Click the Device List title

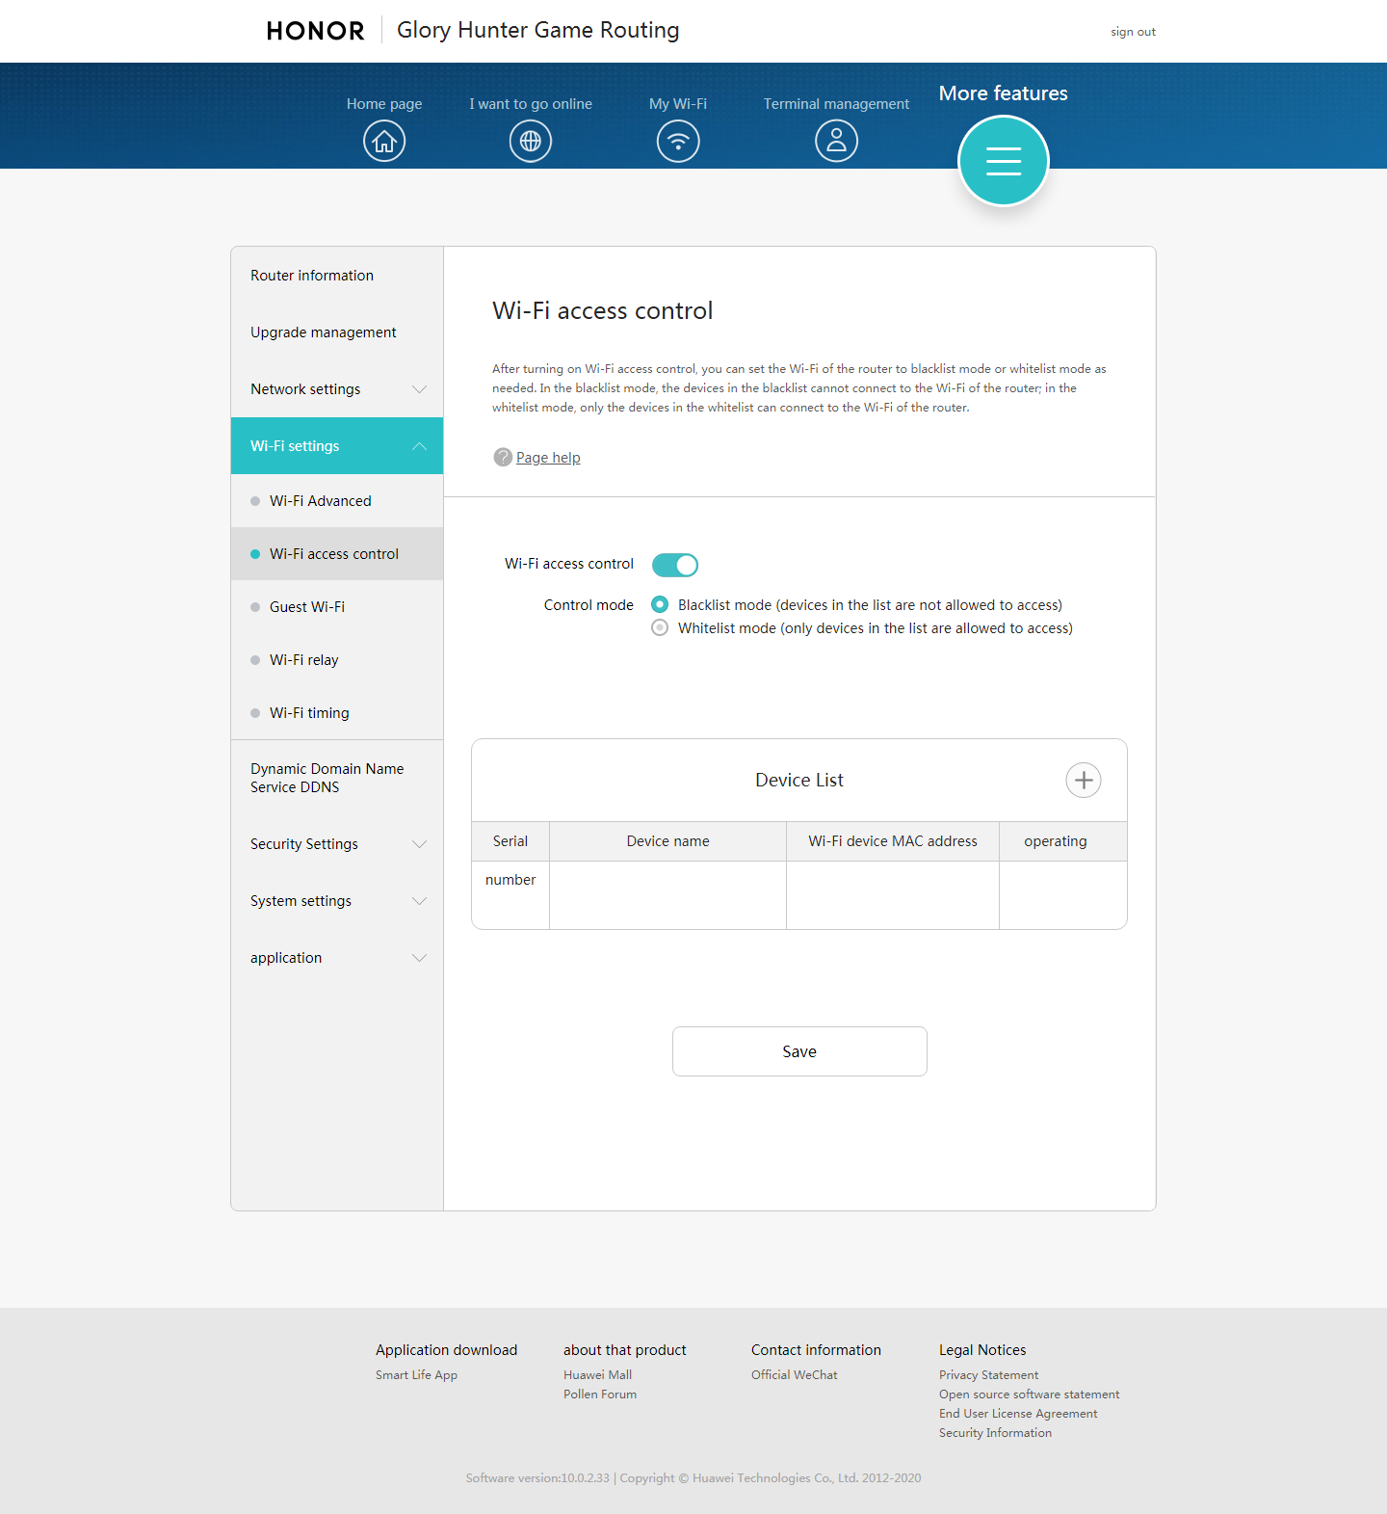click(799, 780)
